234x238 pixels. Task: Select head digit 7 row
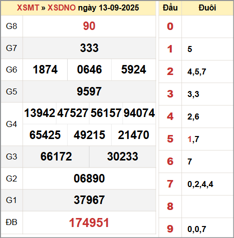pos(196,184)
